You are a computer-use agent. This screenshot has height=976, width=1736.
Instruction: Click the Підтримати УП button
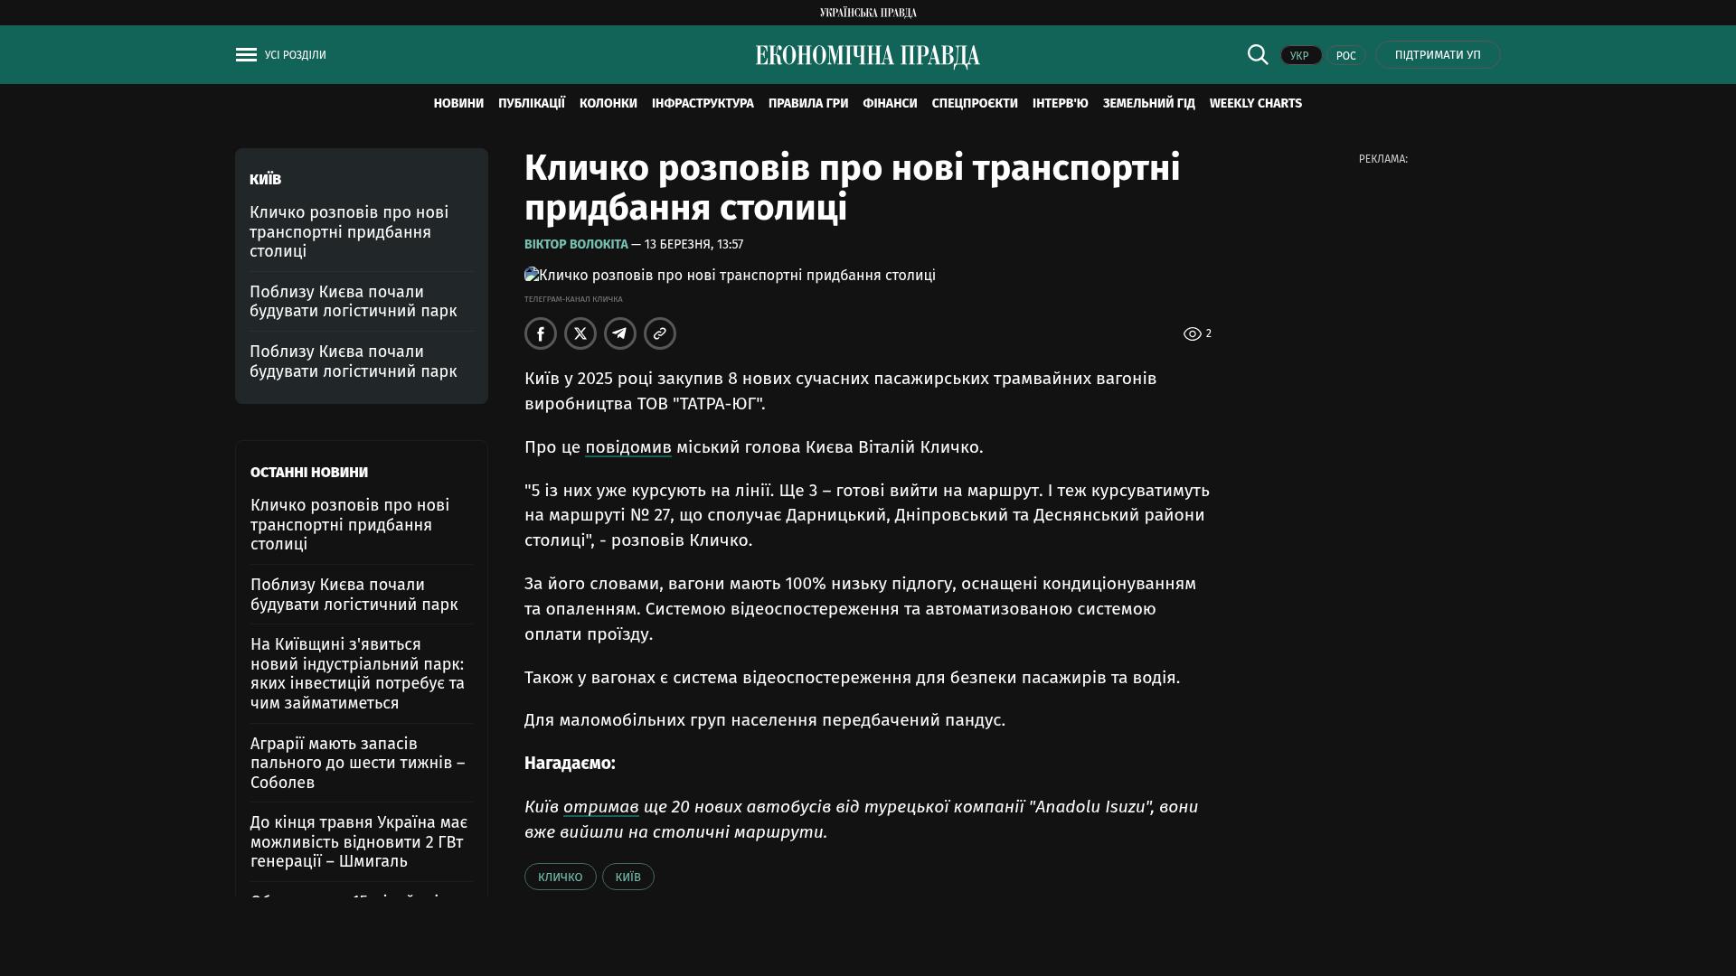[x=1438, y=55]
